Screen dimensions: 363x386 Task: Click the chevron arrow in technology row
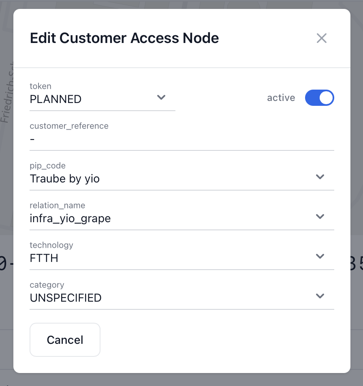(x=320, y=256)
